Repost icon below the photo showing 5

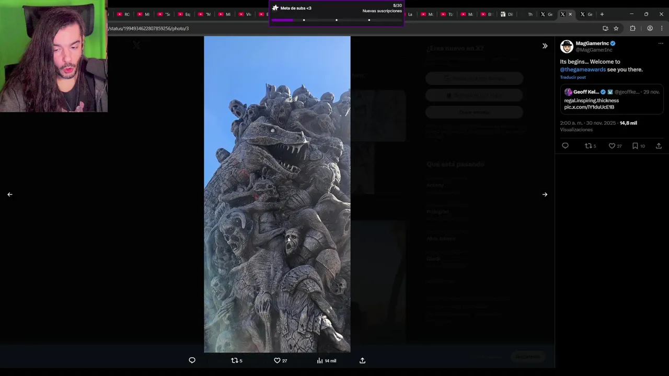(x=237, y=360)
